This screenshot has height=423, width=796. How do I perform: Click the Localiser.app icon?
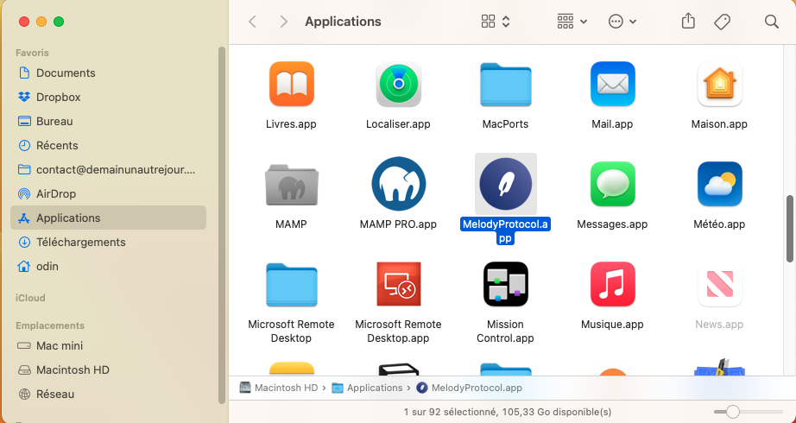tap(398, 85)
